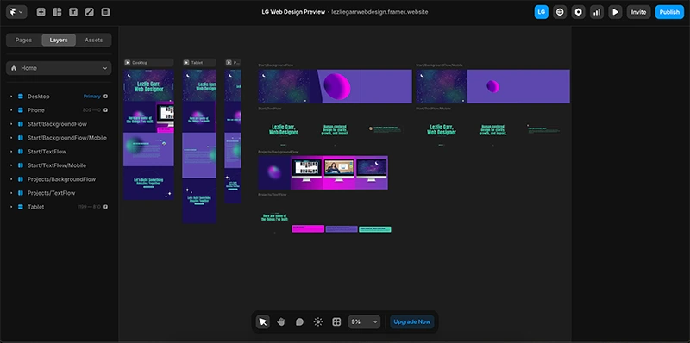
Task: Open the analytics bar chart icon
Action: tap(597, 12)
